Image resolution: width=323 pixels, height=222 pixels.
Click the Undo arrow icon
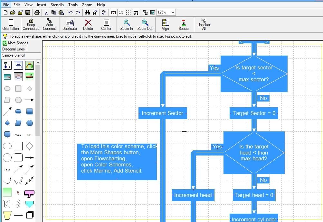(70, 13)
